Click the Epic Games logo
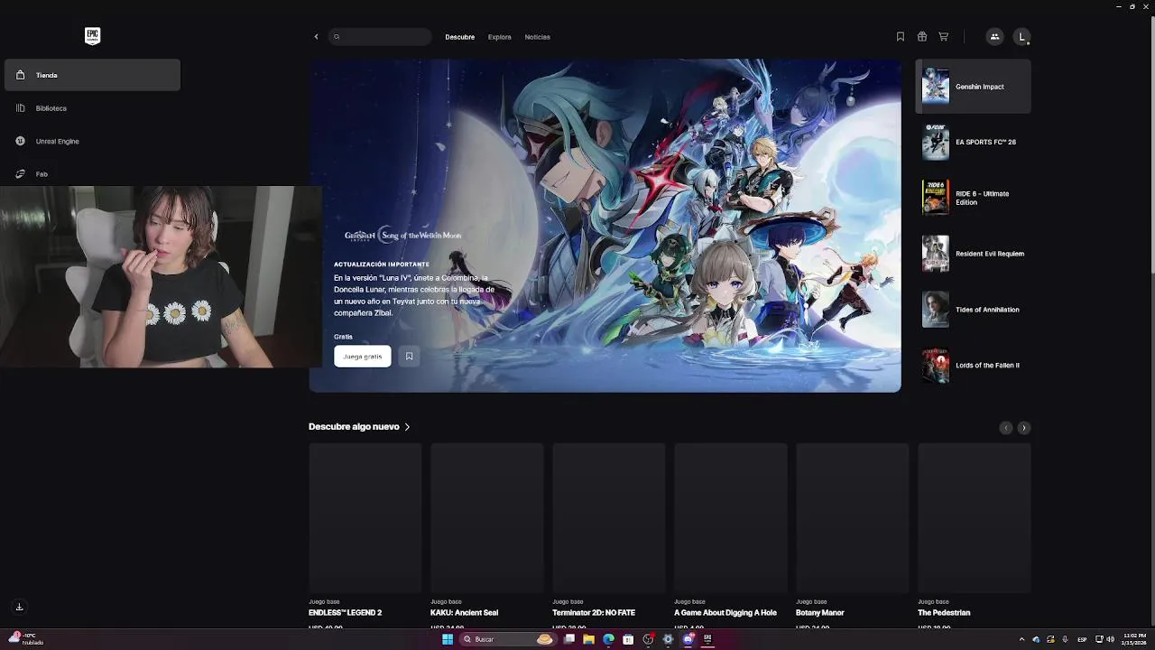The image size is (1155, 650). [x=92, y=36]
